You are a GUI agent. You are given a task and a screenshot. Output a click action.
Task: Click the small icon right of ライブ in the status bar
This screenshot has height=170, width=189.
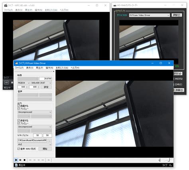point(171,165)
